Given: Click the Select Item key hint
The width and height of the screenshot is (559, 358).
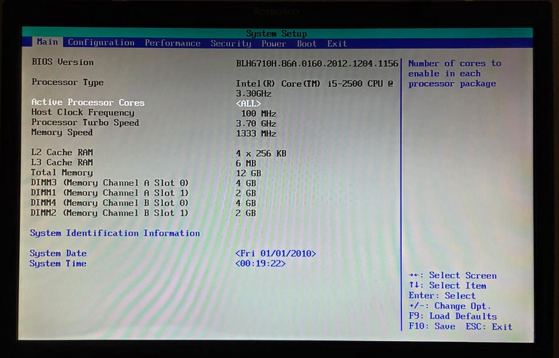Looking at the screenshot, I should 448,285.
